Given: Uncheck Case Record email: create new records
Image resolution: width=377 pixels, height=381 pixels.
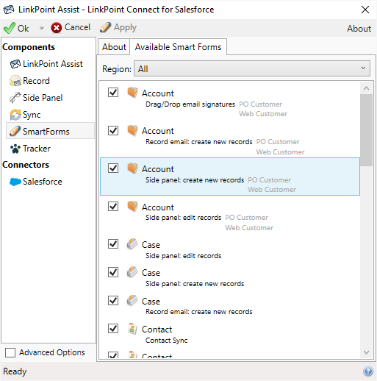Looking at the screenshot, I should [113, 301].
